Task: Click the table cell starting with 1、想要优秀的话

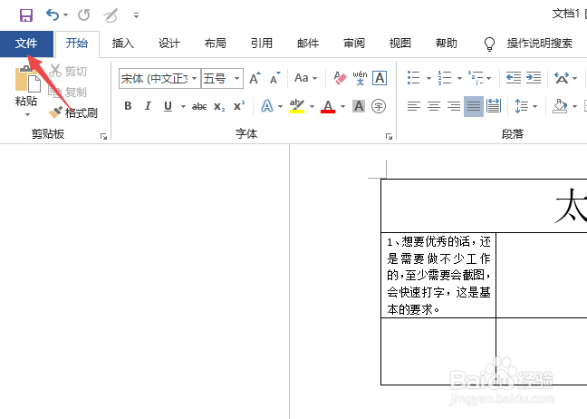Action: pos(438,275)
